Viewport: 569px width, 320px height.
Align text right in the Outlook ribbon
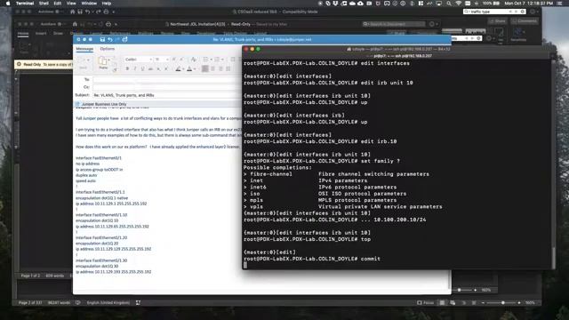(220, 68)
